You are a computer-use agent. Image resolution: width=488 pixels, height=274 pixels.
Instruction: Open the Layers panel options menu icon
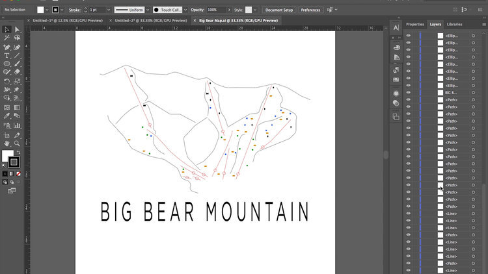(484, 24)
